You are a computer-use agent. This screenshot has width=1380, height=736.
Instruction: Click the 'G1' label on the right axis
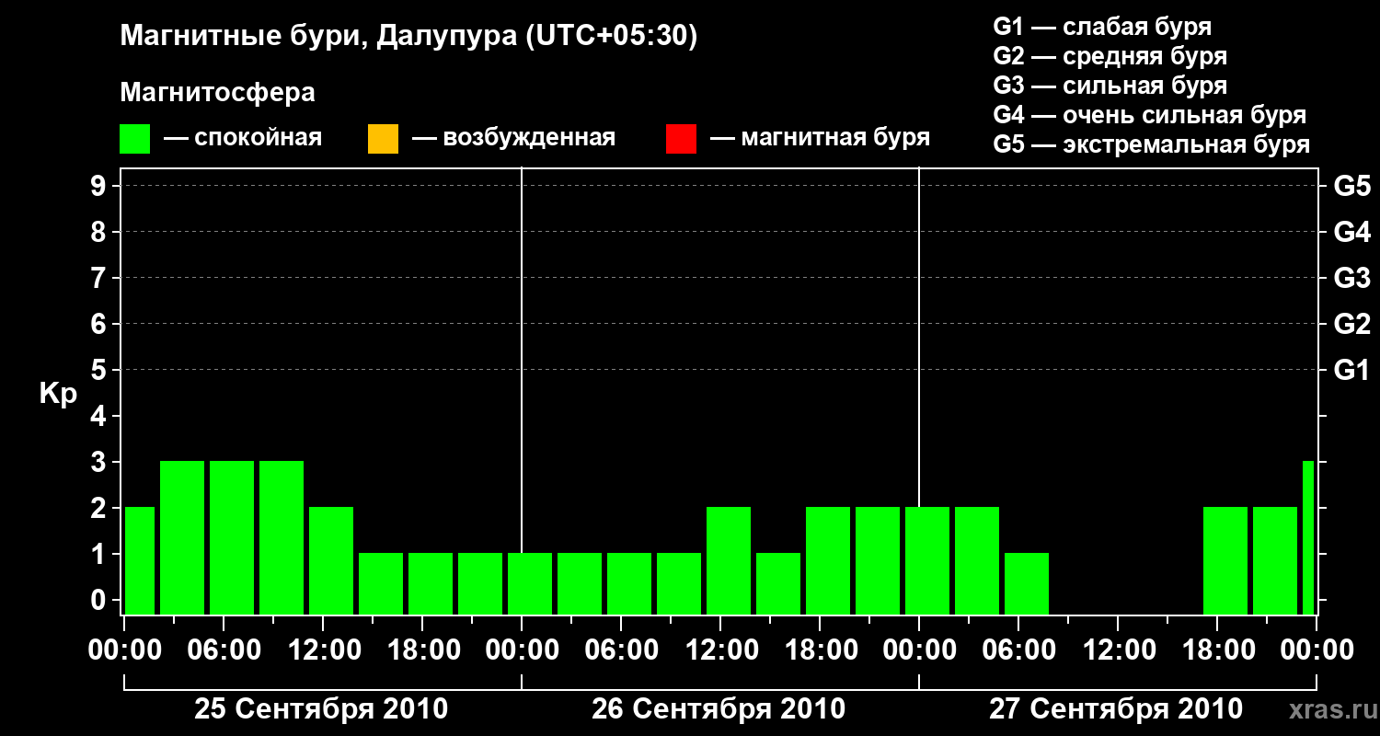tap(1351, 371)
